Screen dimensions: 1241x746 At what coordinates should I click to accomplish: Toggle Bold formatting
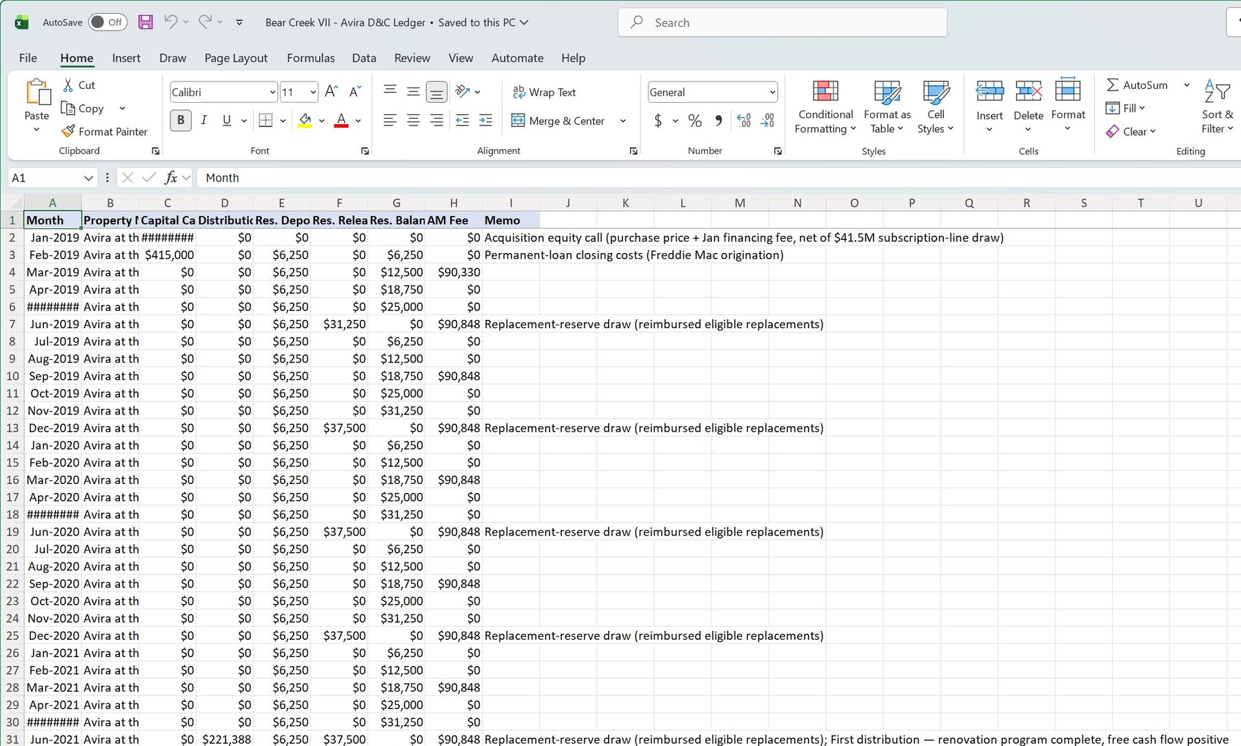coord(181,121)
